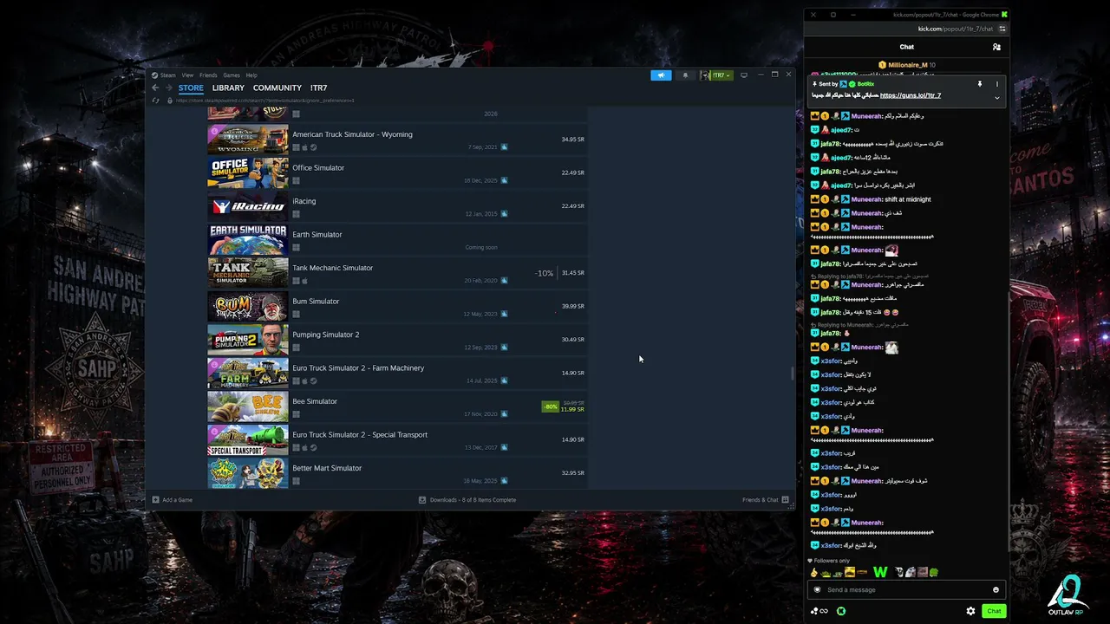Reload the Steam store page
Image resolution: width=1110 pixels, height=624 pixels.
(156, 101)
